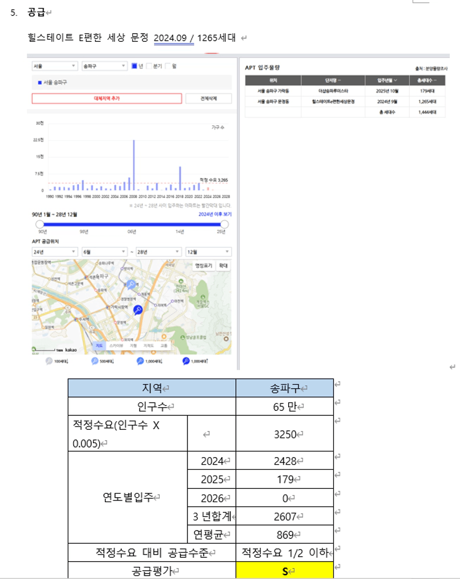The width and height of the screenshot is (460, 579).
Task: Select the 지형 map type tab
Action: 133,346
